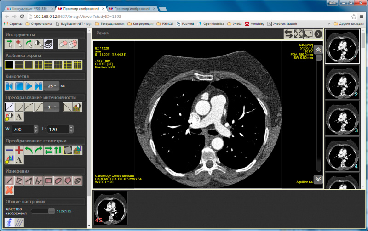This screenshot has width=368, height=231.
Task: Click the image quality slider handle
Action: coord(52,211)
